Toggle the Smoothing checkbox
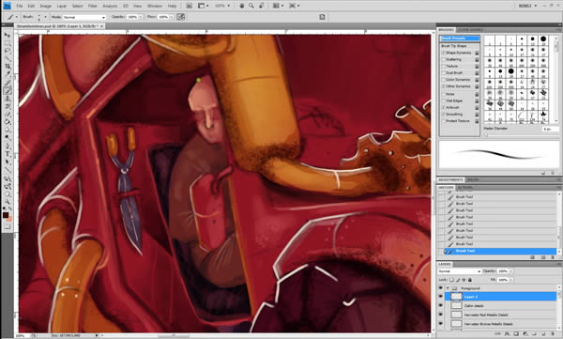 click(x=444, y=114)
